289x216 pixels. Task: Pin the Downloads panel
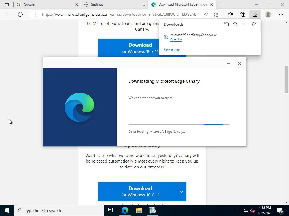click(x=254, y=24)
